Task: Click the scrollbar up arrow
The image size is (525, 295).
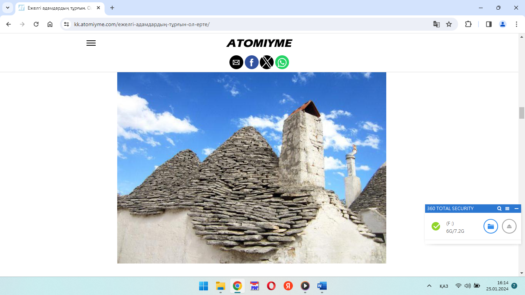Action: click(522, 36)
